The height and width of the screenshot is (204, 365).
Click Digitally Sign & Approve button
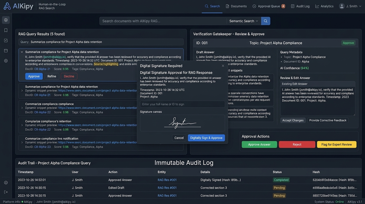point(206,138)
